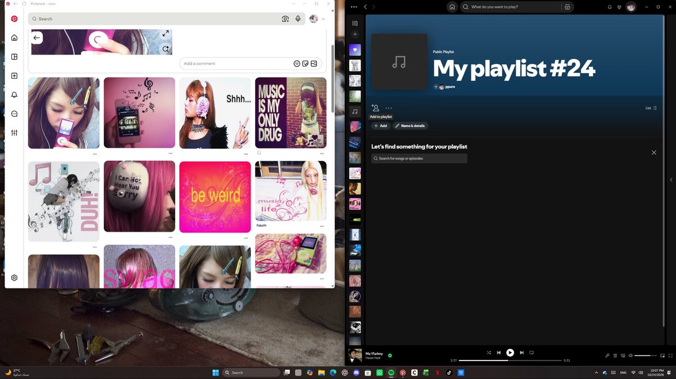
Task: Open Your Library icon in Spotify sidebar
Action: [355, 23]
